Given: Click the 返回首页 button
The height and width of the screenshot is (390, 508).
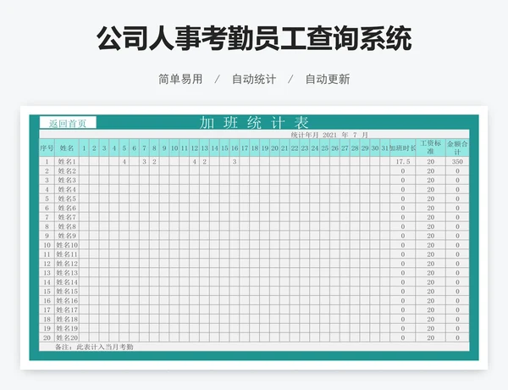Looking at the screenshot, I should click(68, 123).
